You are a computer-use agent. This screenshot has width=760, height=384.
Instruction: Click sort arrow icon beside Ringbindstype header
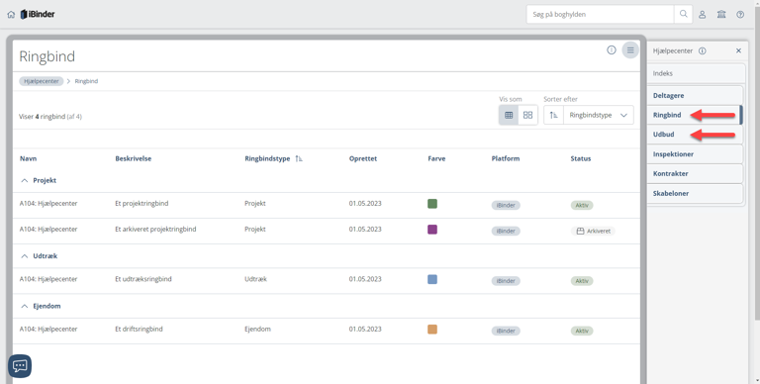[299, 158]
